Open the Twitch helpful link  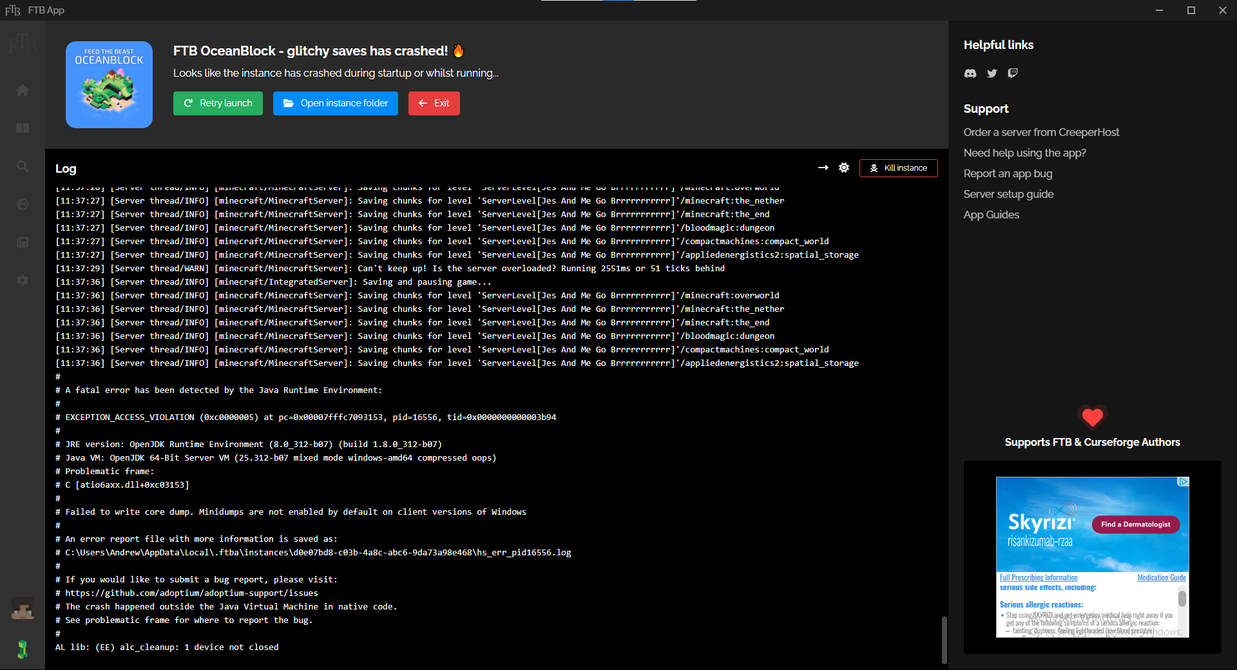[1012, 73]
